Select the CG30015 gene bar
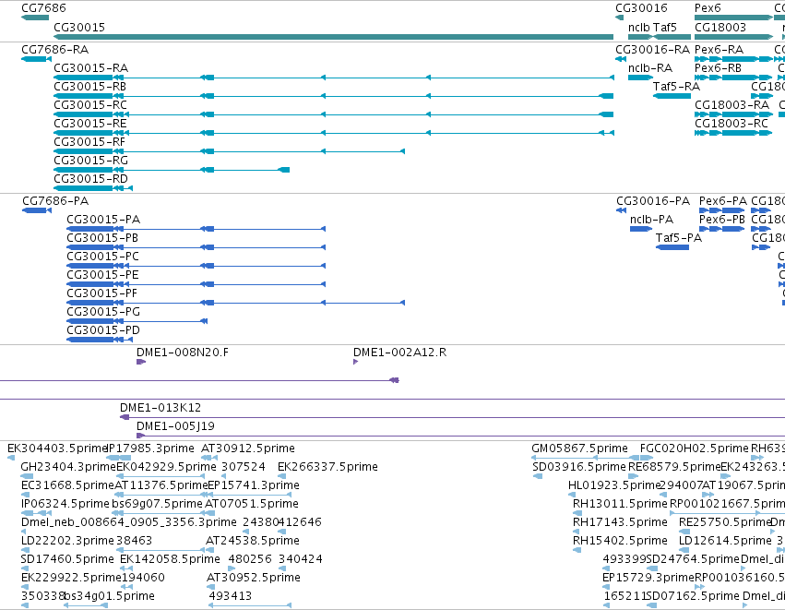Screen dimensions: 785x610 [333, 37]
